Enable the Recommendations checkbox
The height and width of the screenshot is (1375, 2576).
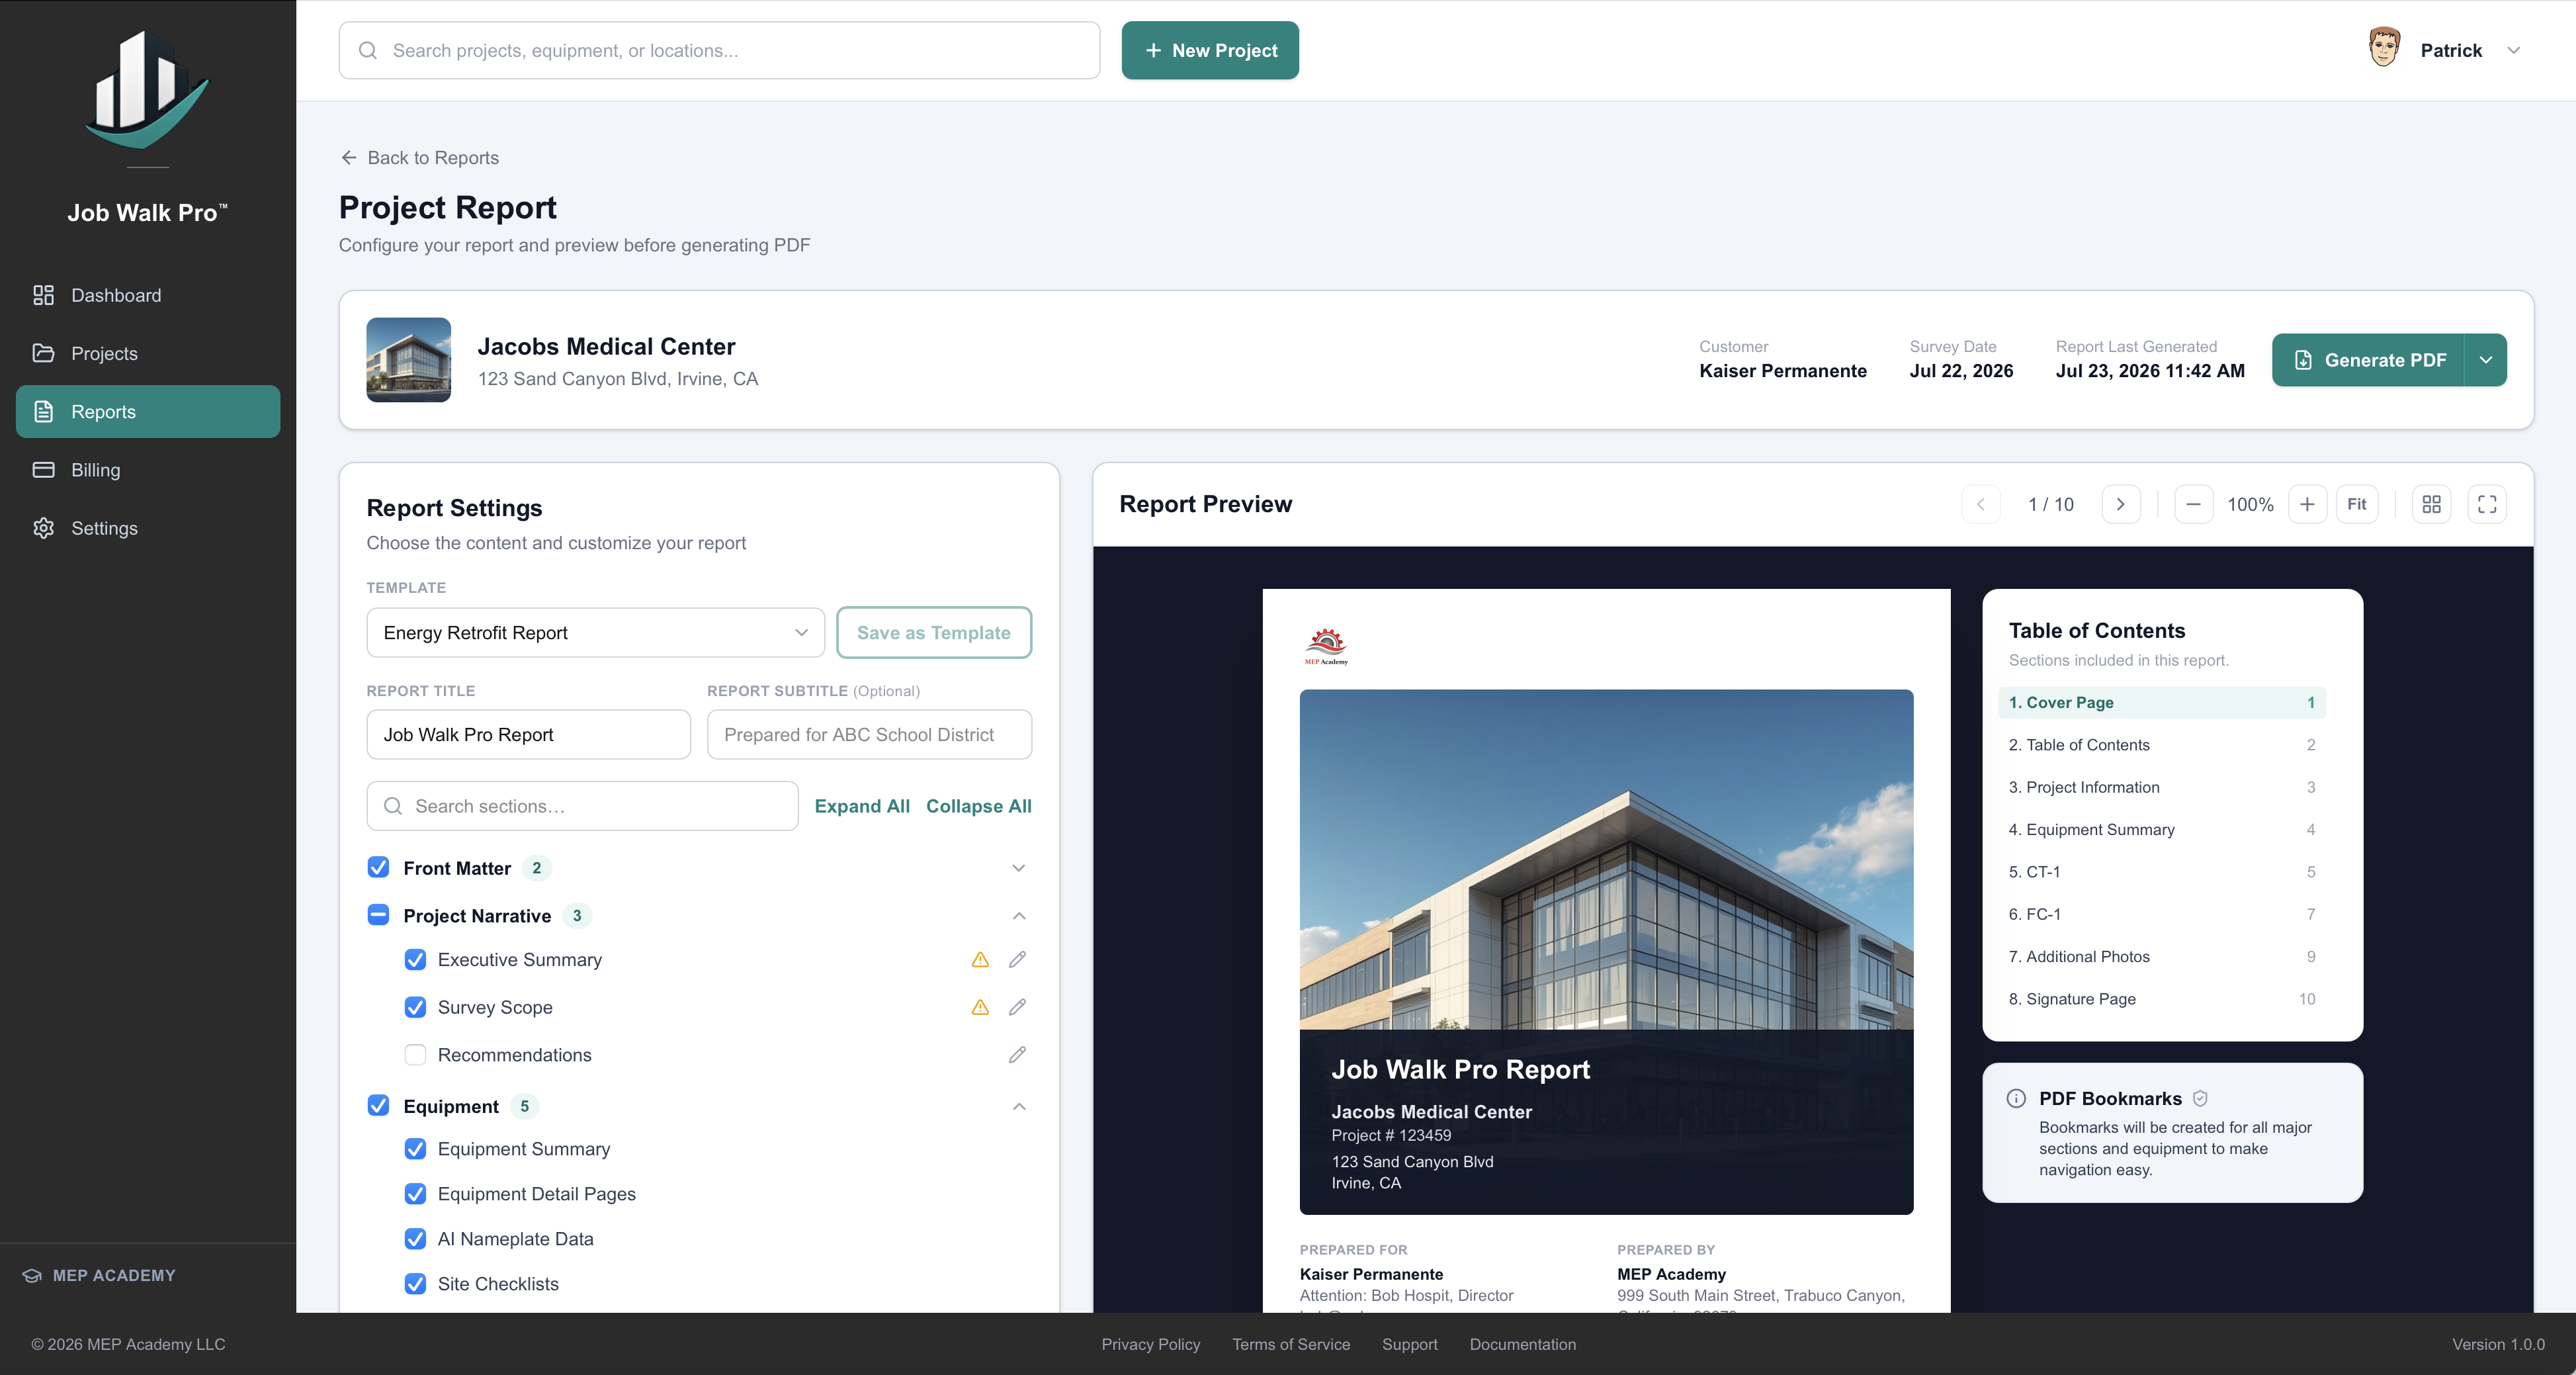[415, 1055]
